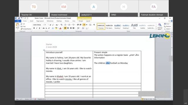Click the word 'football' in the document

tap(113, 63)
